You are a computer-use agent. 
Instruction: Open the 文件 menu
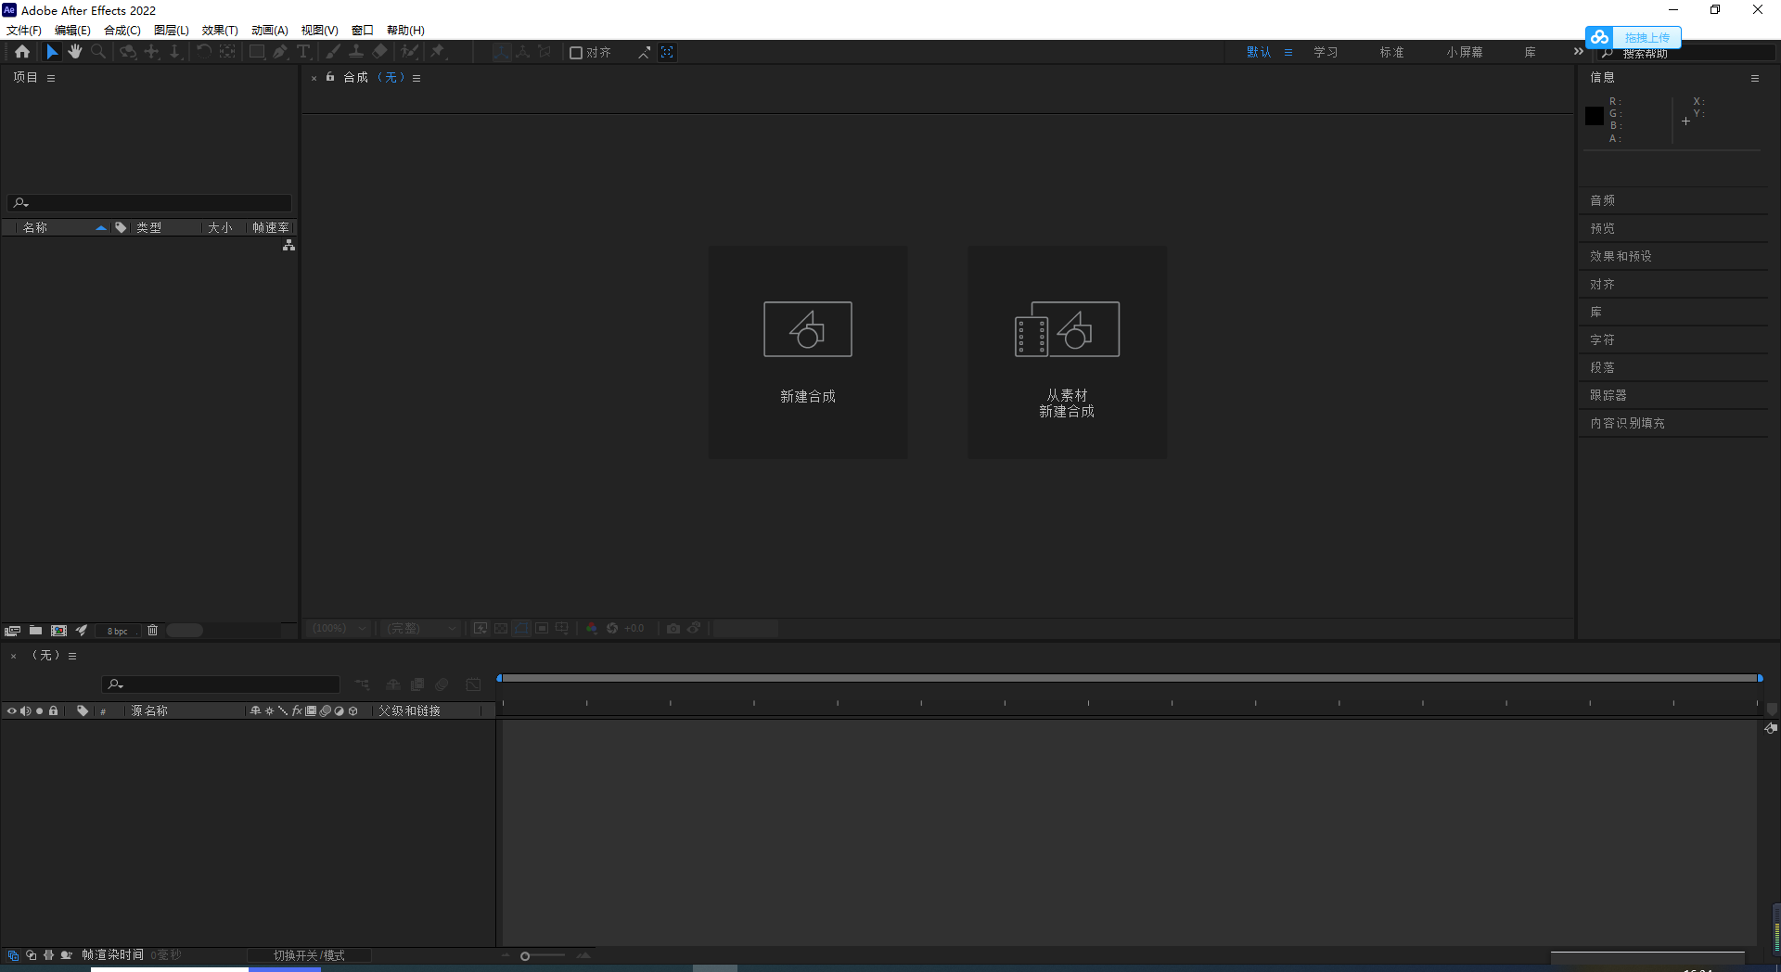coord(24,31)
